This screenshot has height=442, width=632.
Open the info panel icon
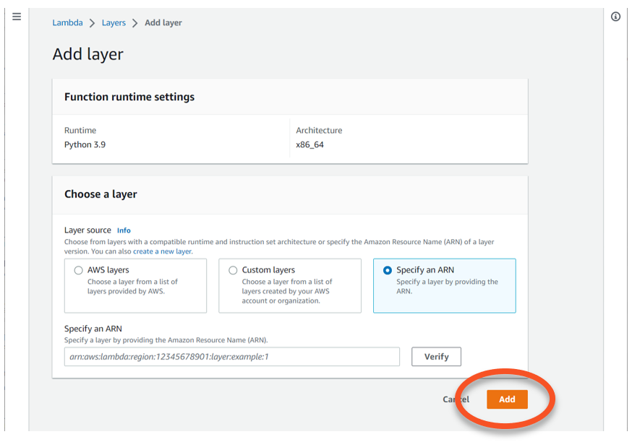tap(615, 17)
